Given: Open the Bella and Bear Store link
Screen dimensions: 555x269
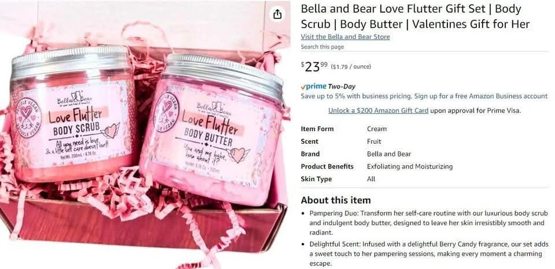Looking at the screenshot, I should 345,37.
